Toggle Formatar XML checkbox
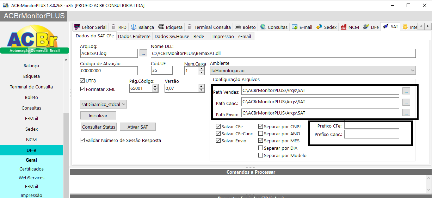 83,89
